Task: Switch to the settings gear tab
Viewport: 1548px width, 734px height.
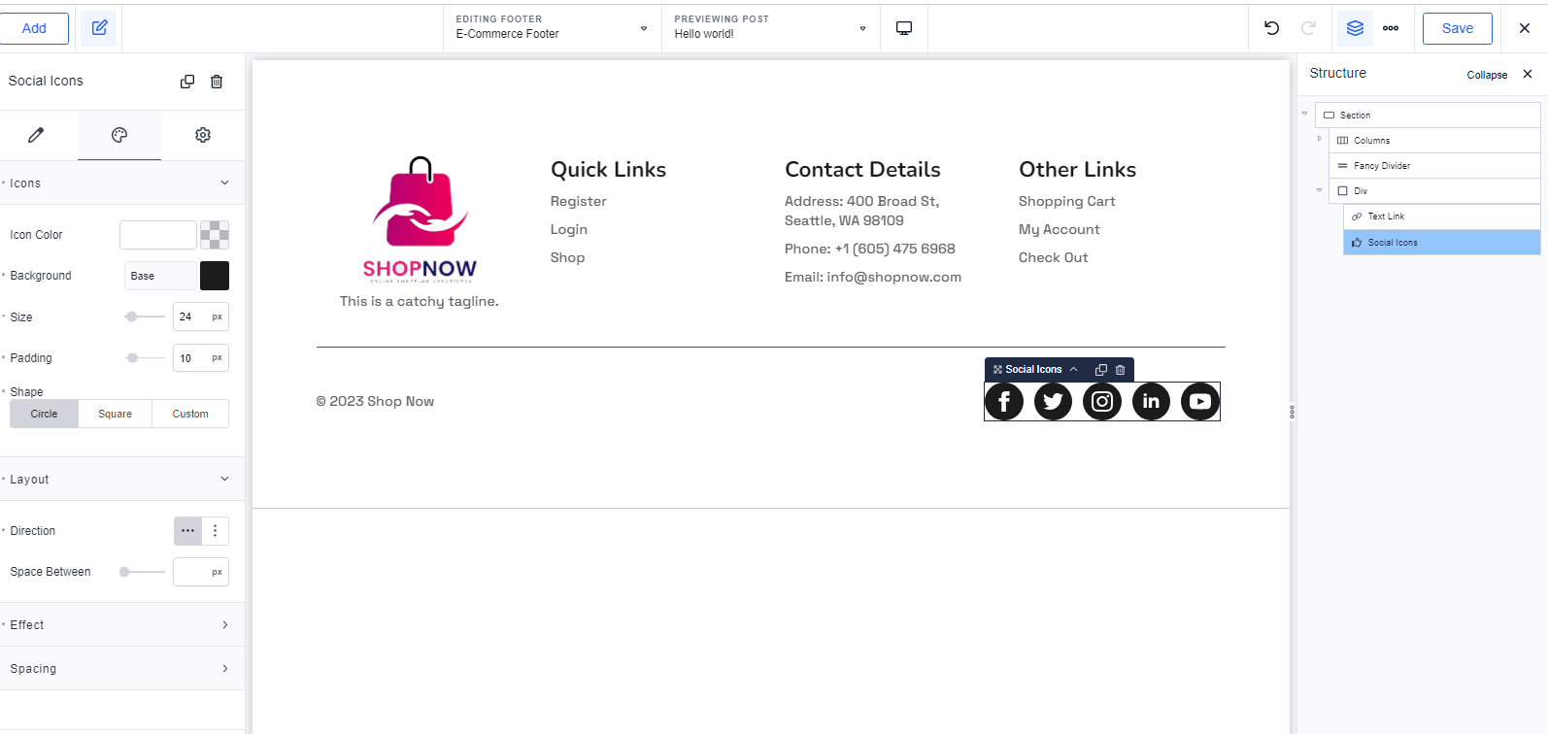Action: (202, 135)
